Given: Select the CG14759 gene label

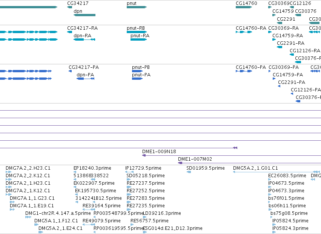Looking at the screenshot, I should [283, 11].
